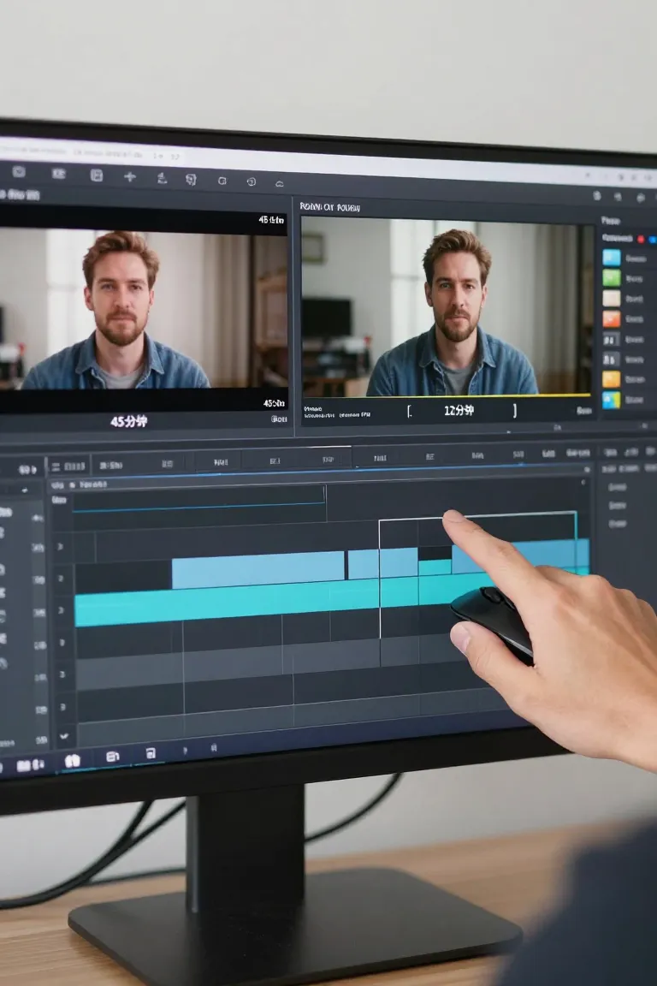Select the orange-red preset swatch in the right panel
Image resolution: width=657 pixels, height=986 pixels.
[x=611, y=318]
